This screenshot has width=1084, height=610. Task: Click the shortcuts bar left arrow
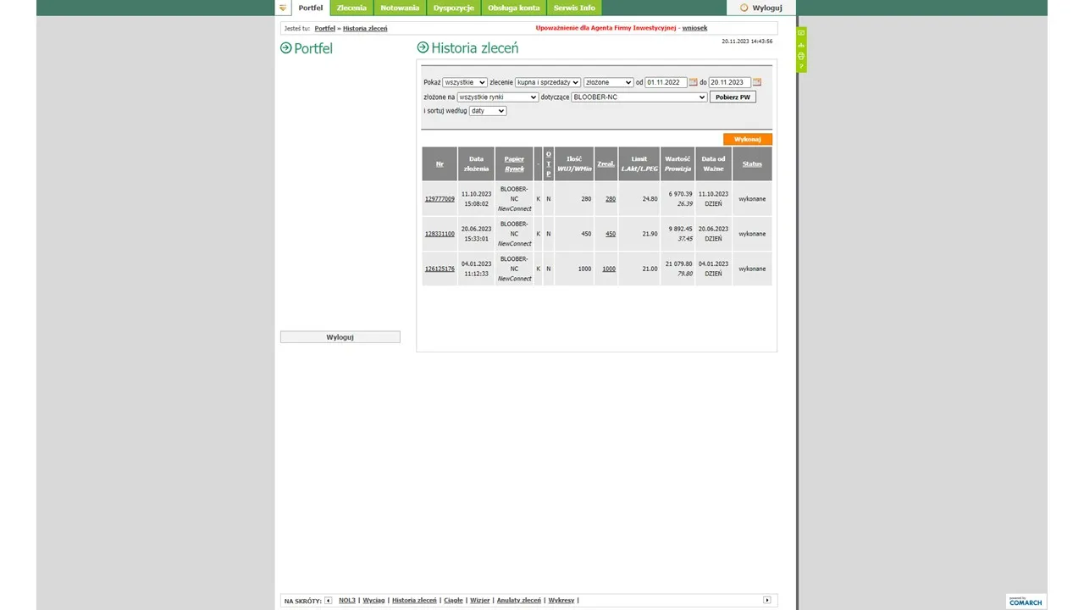pos(329,600)
